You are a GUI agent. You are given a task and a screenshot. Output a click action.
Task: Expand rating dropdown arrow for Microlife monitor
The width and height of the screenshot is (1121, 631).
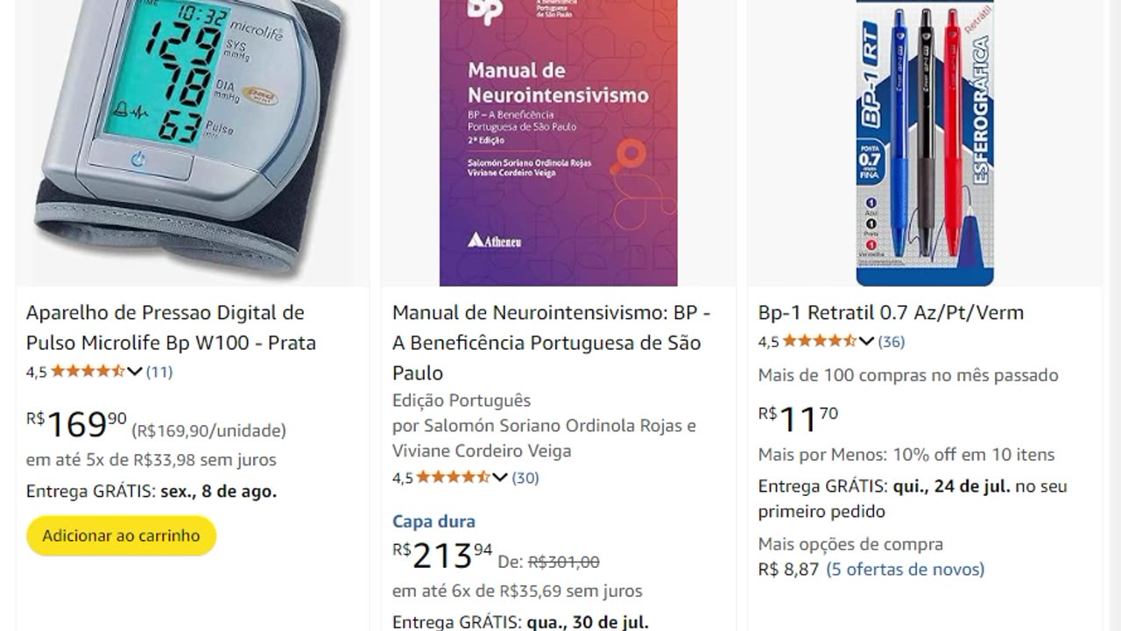pos(135,372)
